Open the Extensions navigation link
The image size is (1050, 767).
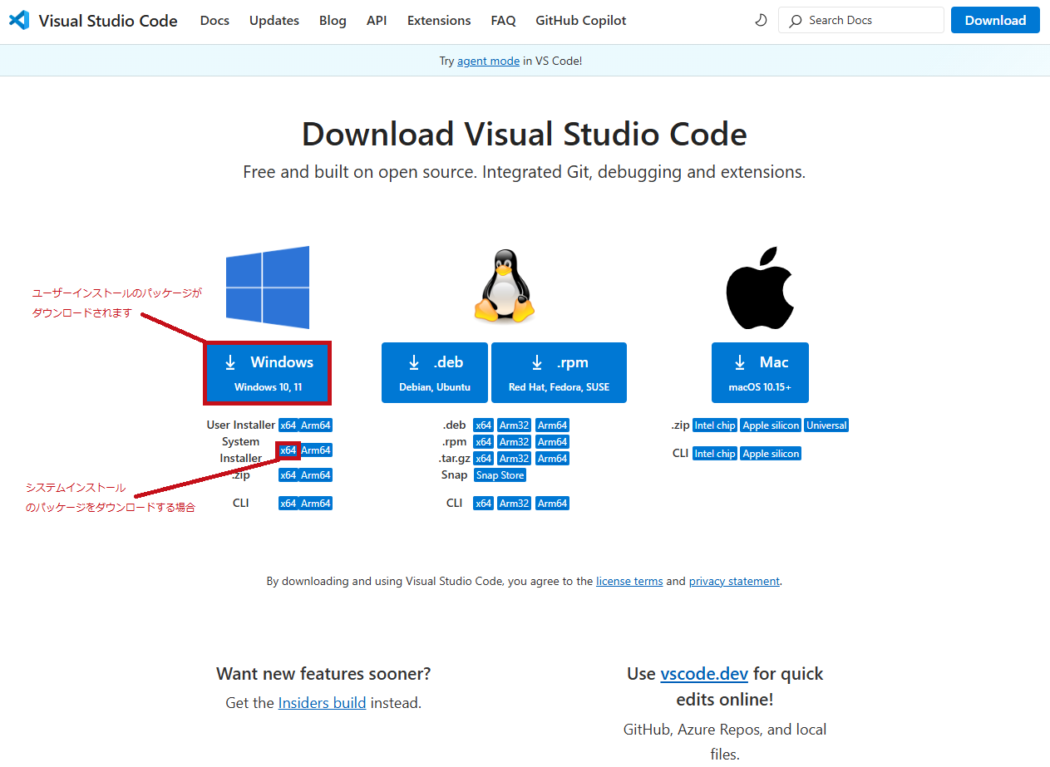[439, 20]
